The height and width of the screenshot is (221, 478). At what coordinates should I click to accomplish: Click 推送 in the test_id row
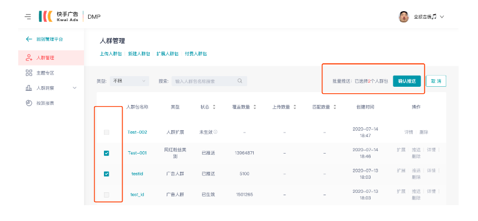coord(416,192)
